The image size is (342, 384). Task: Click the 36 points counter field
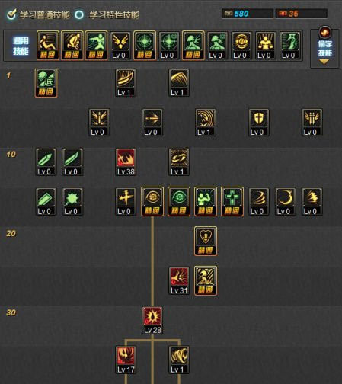pyautogui.click(x=302, y=14)
